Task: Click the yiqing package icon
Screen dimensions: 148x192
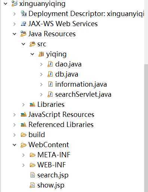Action: [41, 54]
